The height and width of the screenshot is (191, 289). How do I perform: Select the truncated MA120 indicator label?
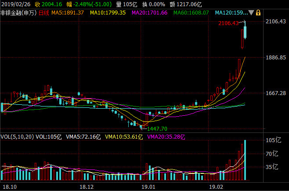tap(231, 13)
